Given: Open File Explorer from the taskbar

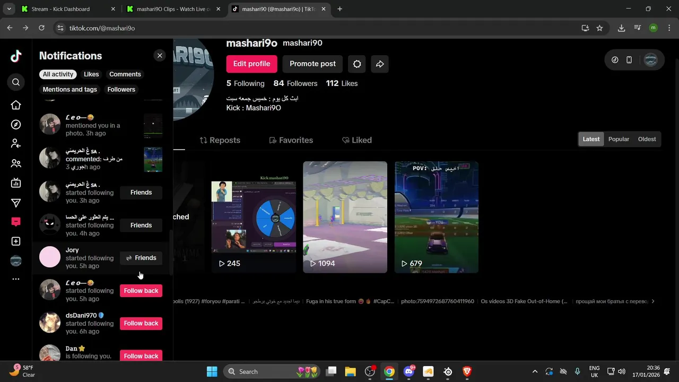Looking at the screenshot, I should pyautogui.click(x=350, y=371).
